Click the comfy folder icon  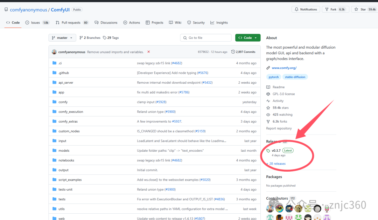(55, 102)
